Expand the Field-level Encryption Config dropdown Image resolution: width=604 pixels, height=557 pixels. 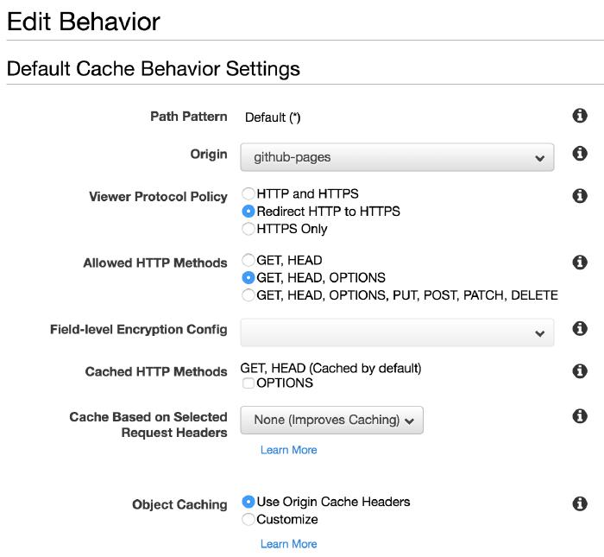(x=397, y=332)
